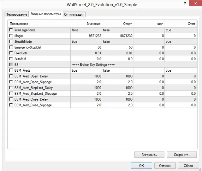Confirm with the OK button
202x171 pixels.
click(141, 165)
